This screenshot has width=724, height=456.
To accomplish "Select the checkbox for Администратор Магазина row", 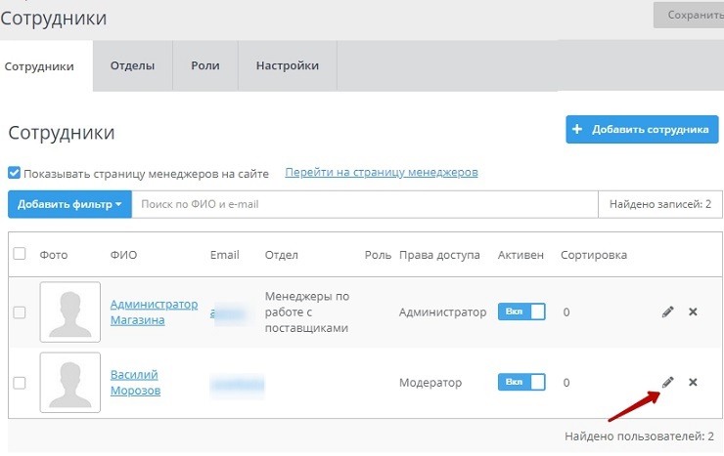I will pyautogui.click(x=20, y=312).
